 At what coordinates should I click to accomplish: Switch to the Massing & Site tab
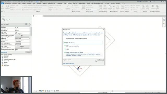click(x=52, y=3)
